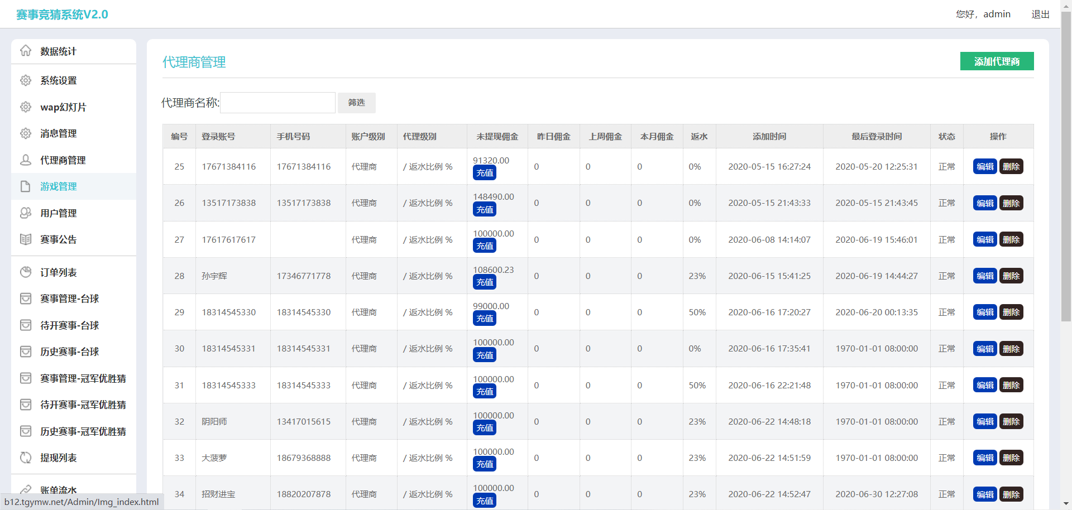Image resolution: width=1072 pixels, height=510 pixels.
Task: Click the book icon beside 赛事公告
Action: pos(26,239)
